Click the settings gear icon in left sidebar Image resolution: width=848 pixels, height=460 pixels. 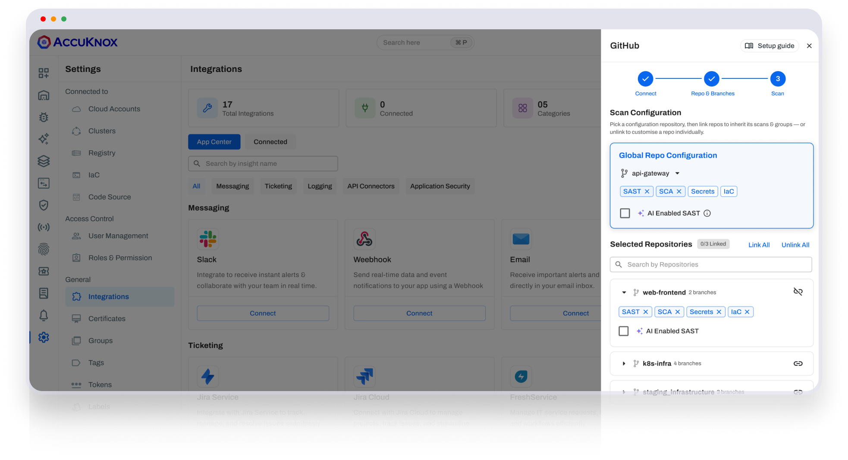(44, 337)
